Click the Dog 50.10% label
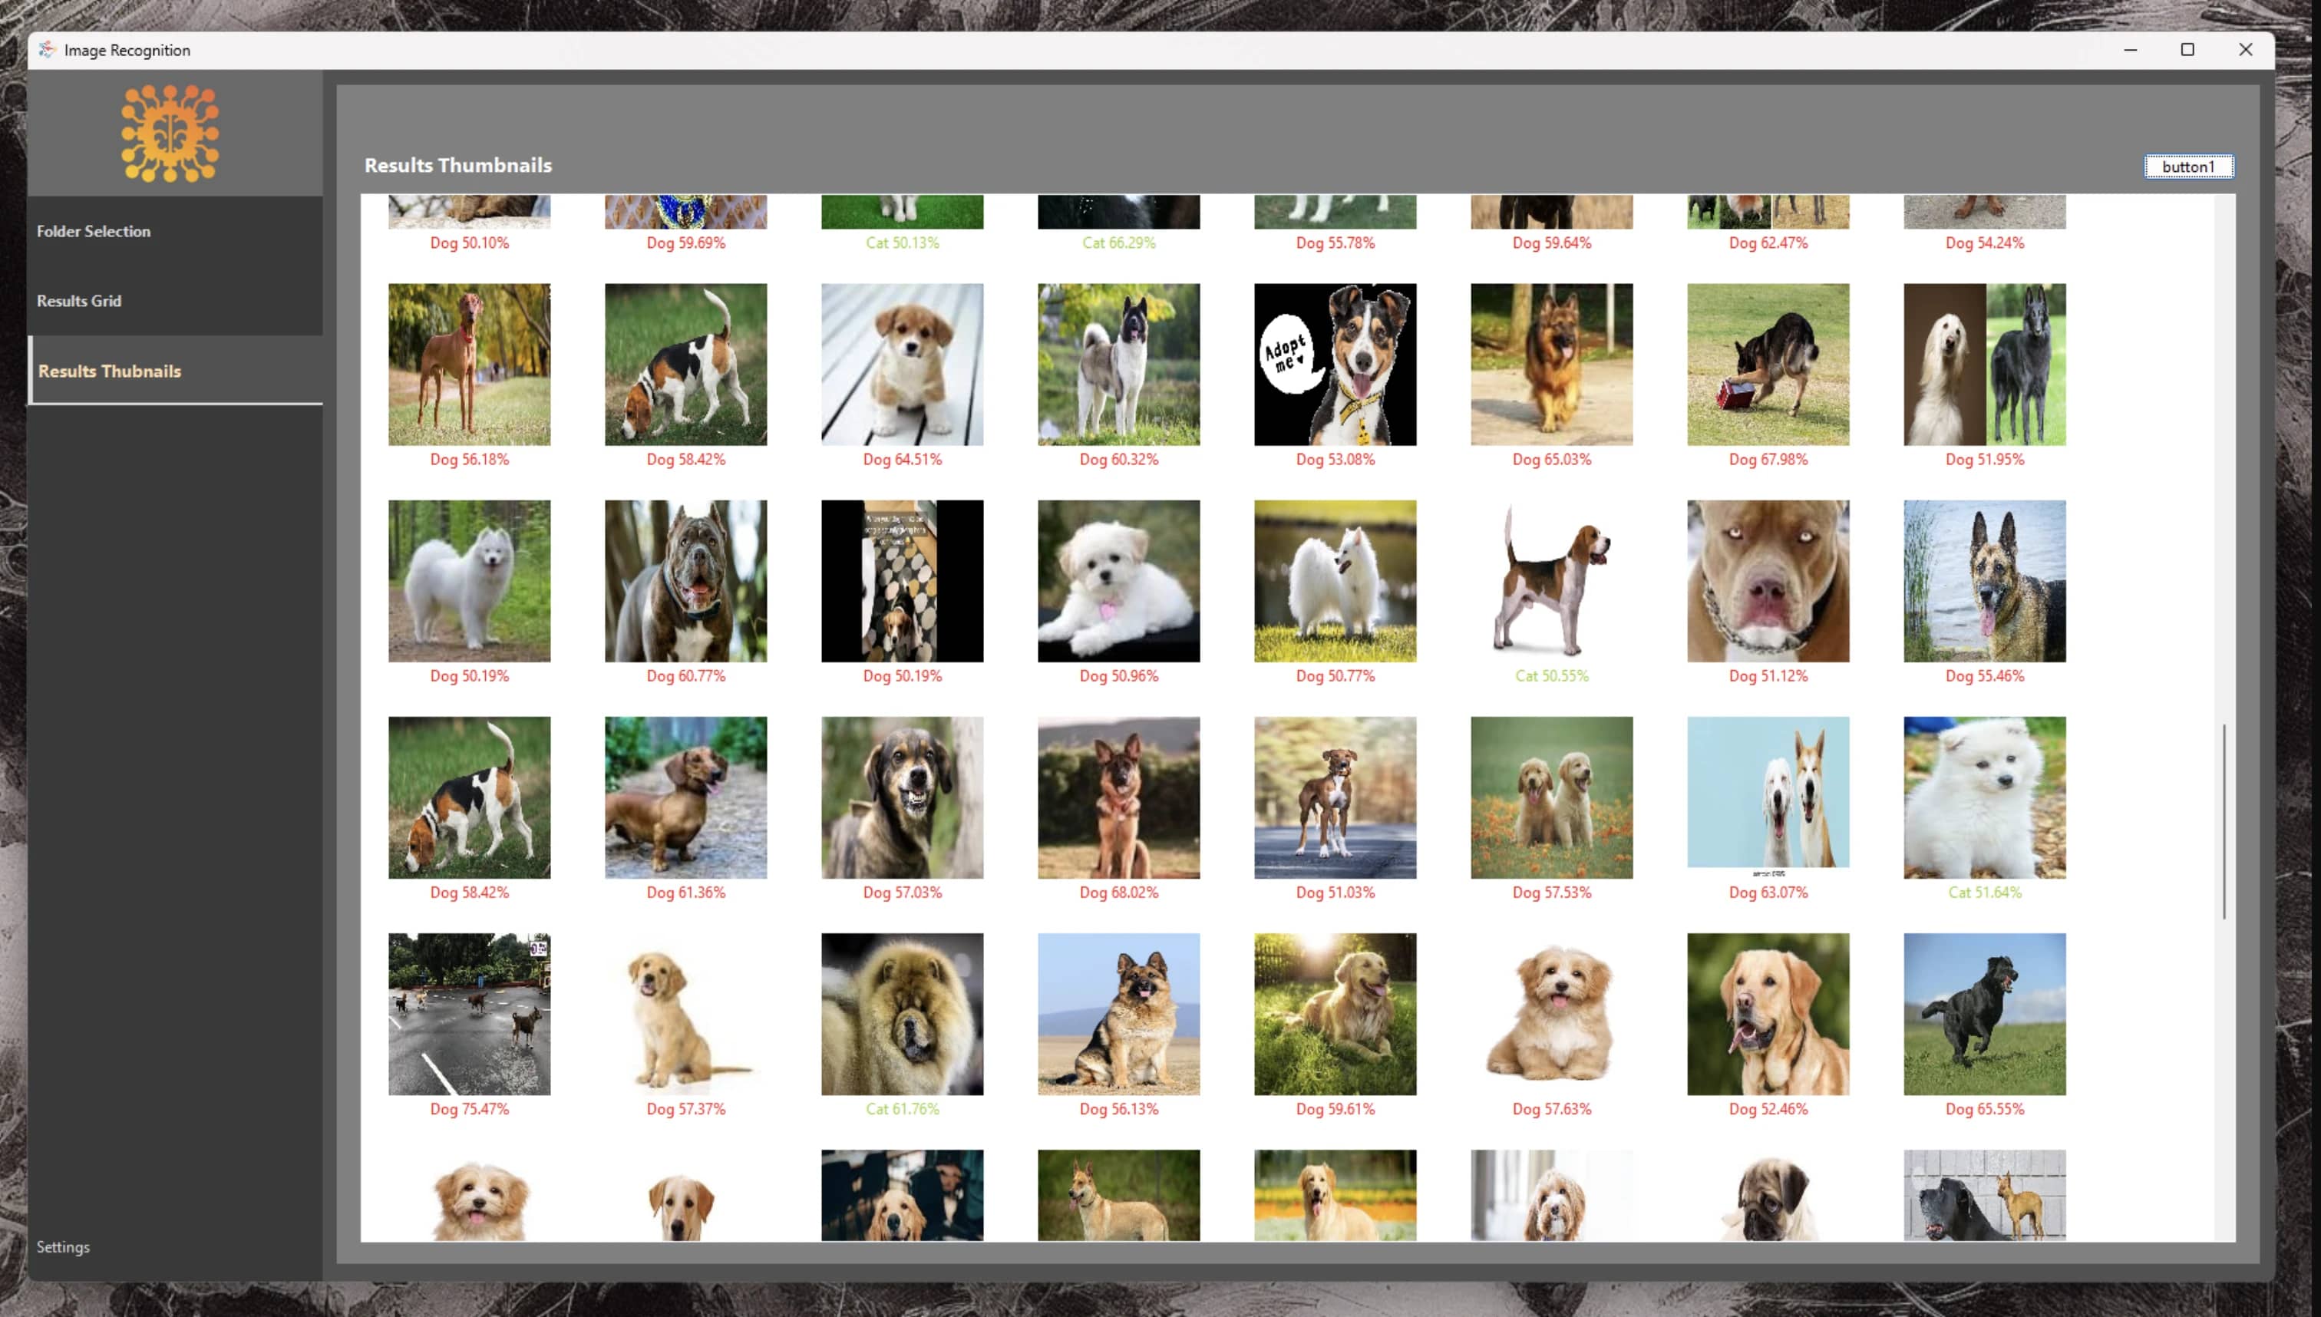 tap(470, 243)
